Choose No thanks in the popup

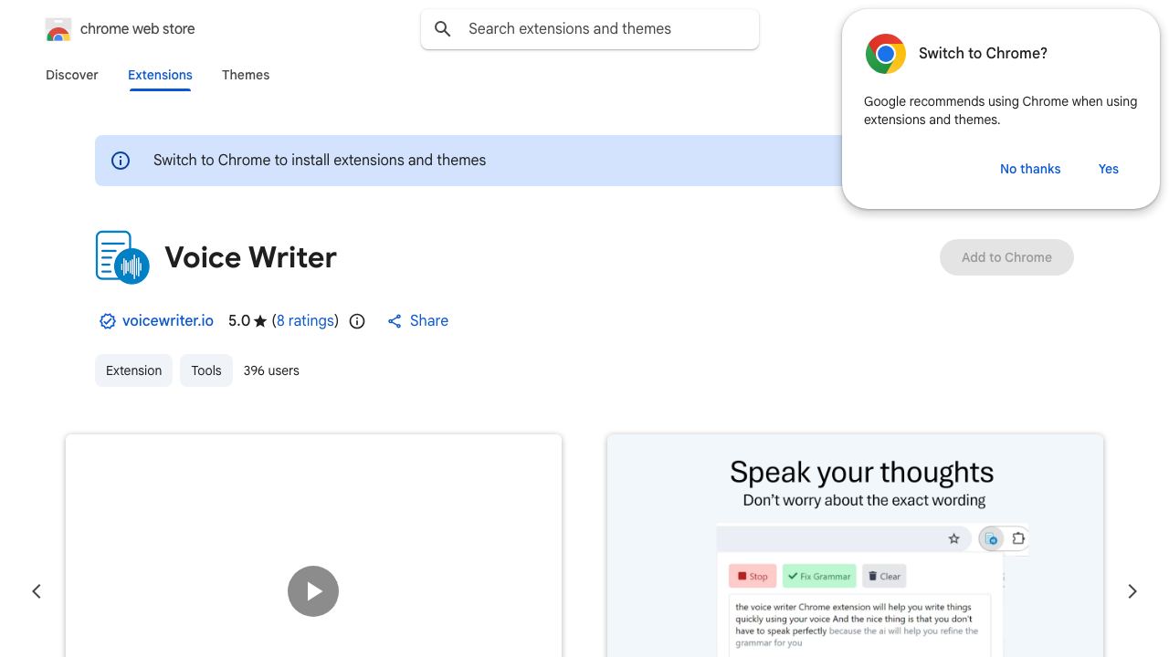coord(1030,169)
